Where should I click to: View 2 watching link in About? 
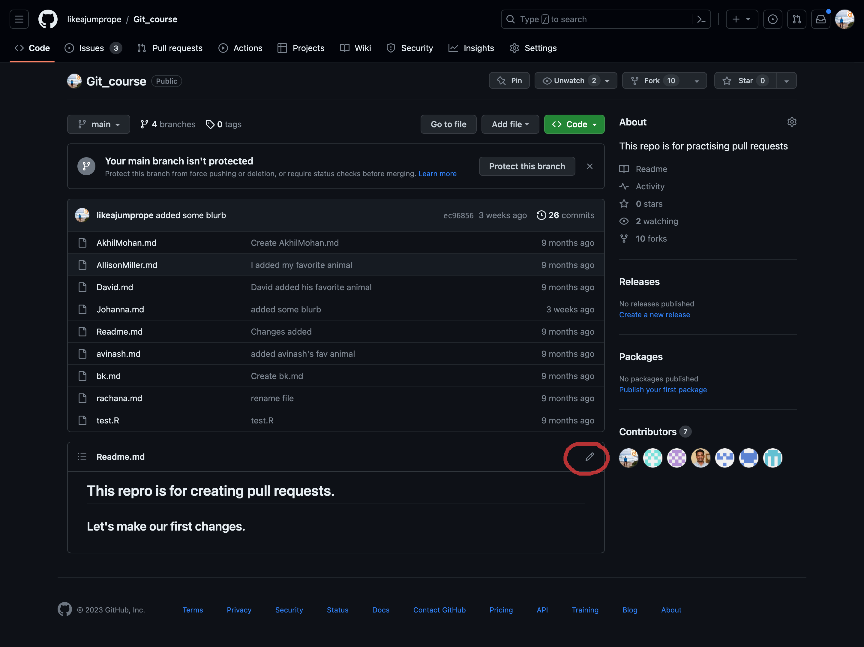649,221
